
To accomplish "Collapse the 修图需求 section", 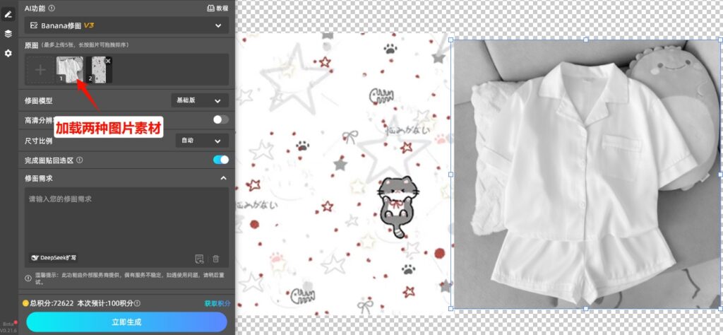I will click(x=223, y=178).
